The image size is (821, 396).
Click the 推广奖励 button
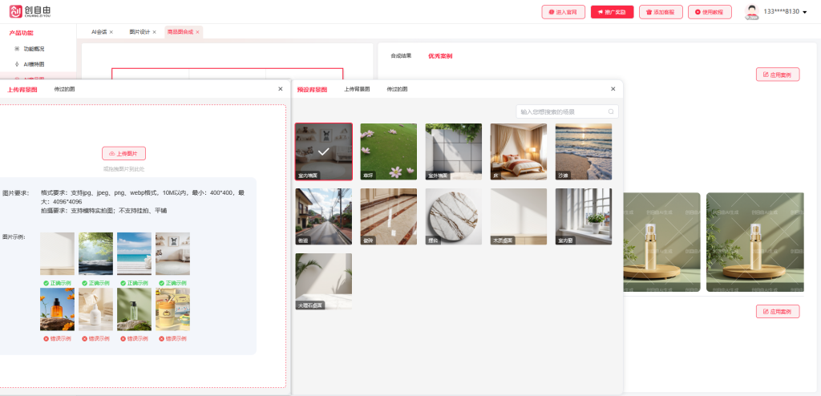tap(612, 12)
